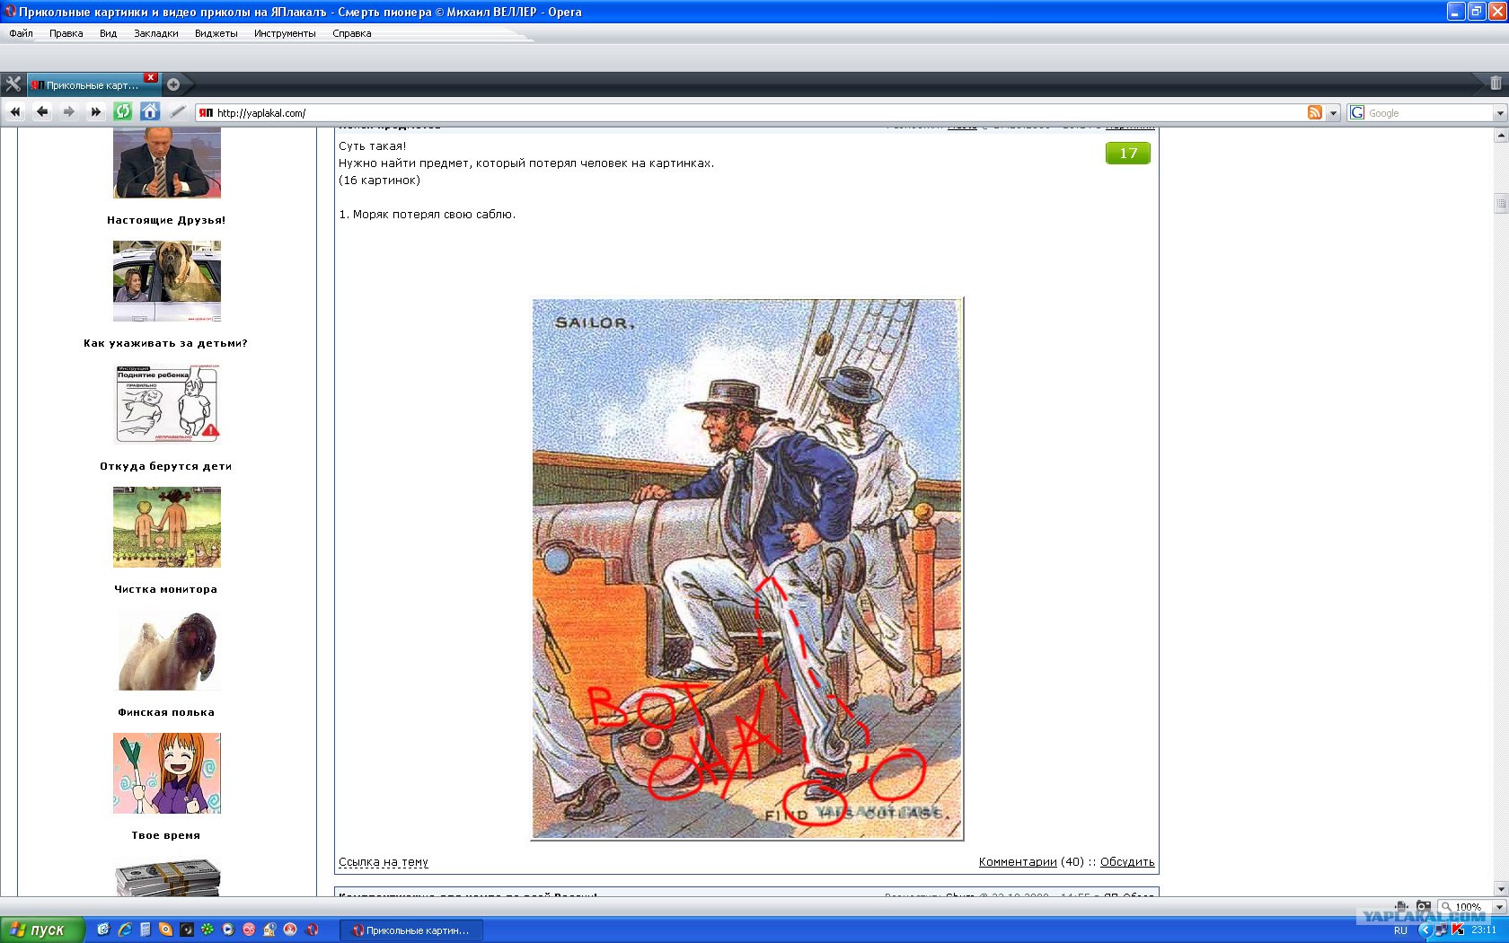
Task: Click the RU language indicator
Action: coord(1400,930)
